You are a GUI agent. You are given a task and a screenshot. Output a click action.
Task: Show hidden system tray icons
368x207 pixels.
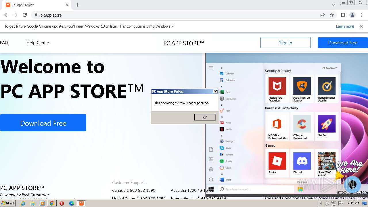click(x=321, y=203)
